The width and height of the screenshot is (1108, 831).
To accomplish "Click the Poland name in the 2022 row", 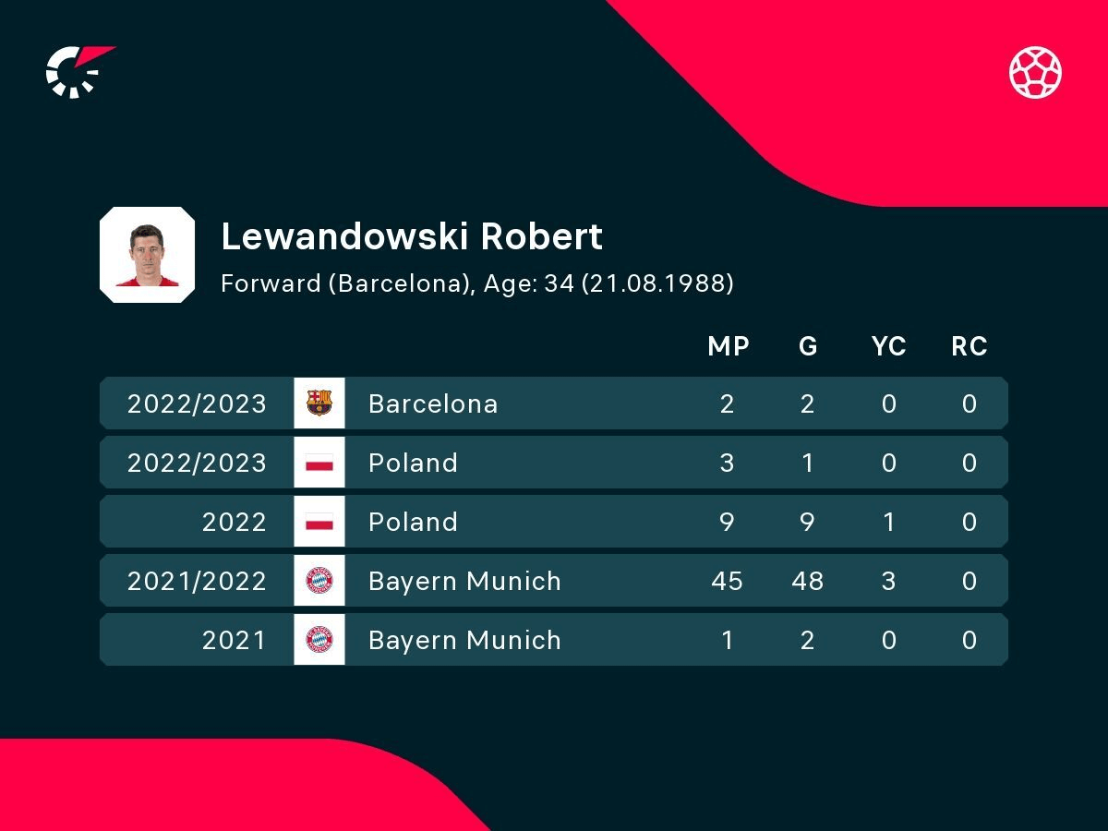I will 413,522.
